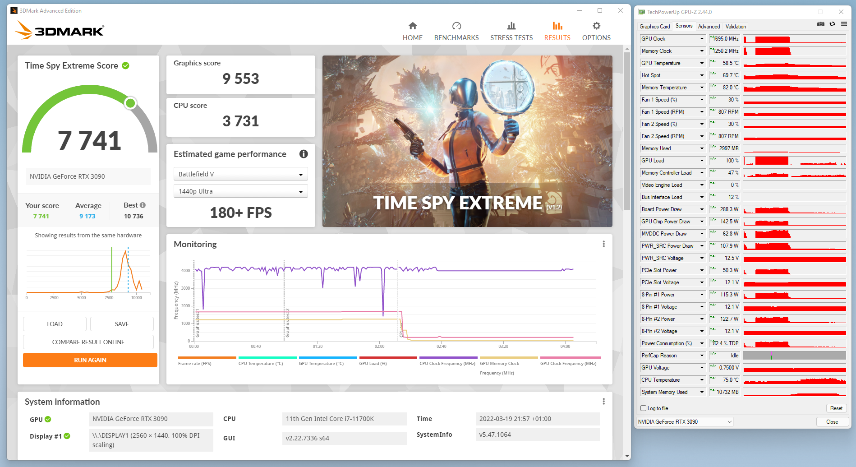This screenshot has width=856, height=467.
Task: Click the Best score 10 736
Action: [x=133, y=216]
